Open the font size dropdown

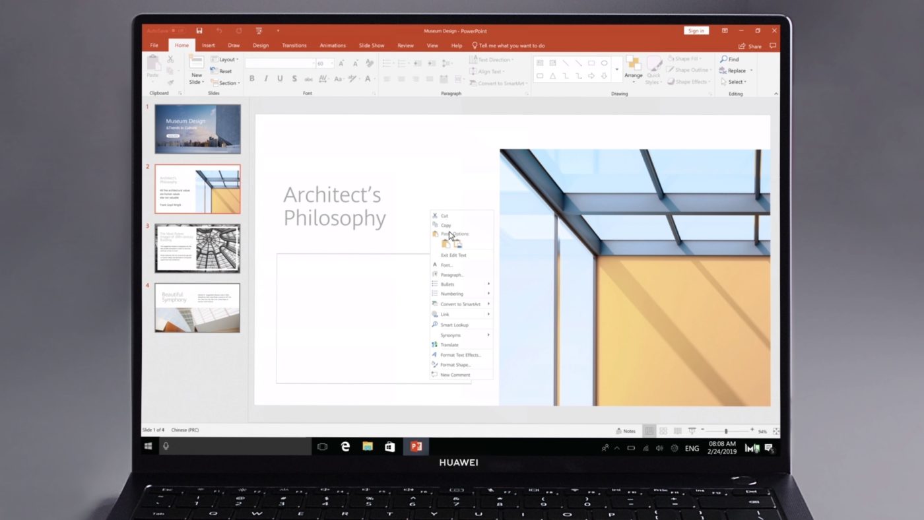(x=332, y=63)
